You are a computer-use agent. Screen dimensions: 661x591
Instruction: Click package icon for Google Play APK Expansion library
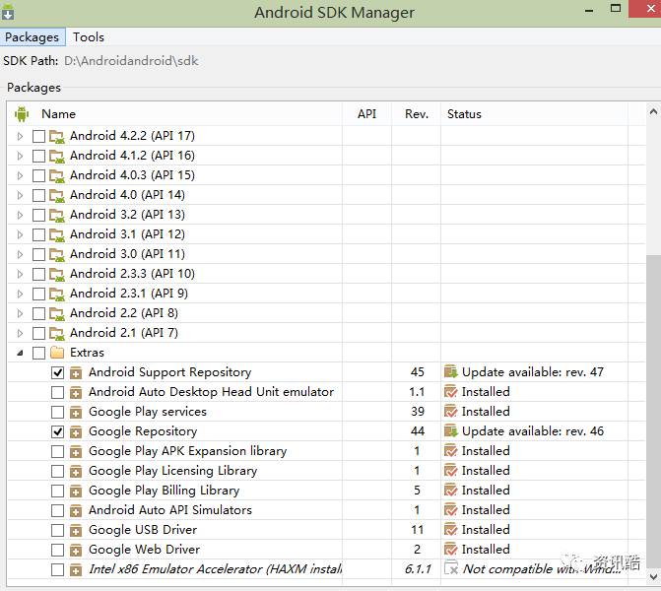(76, 451)
